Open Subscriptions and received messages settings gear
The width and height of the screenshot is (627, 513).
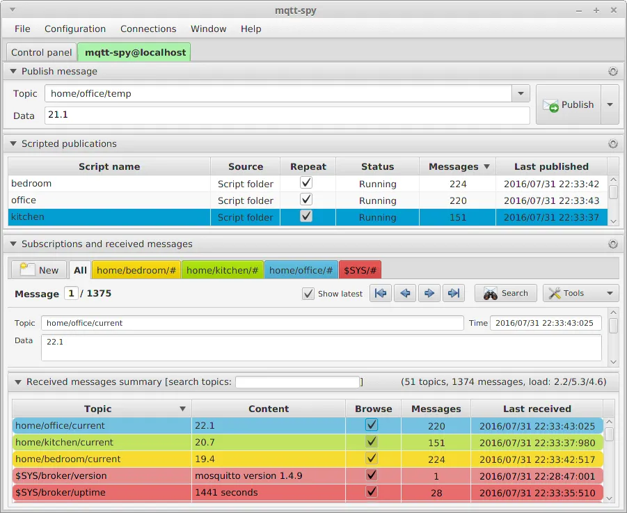(x=612, y=244)
